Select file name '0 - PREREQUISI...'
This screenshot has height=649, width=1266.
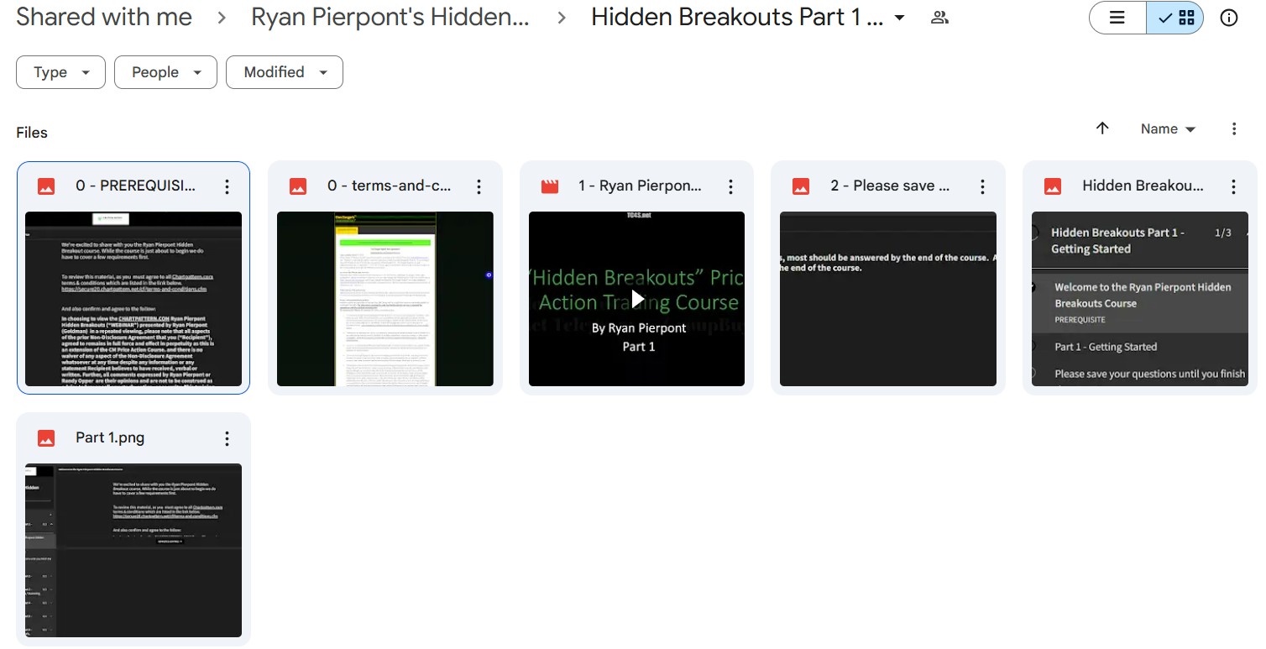(x=136, y=186)
